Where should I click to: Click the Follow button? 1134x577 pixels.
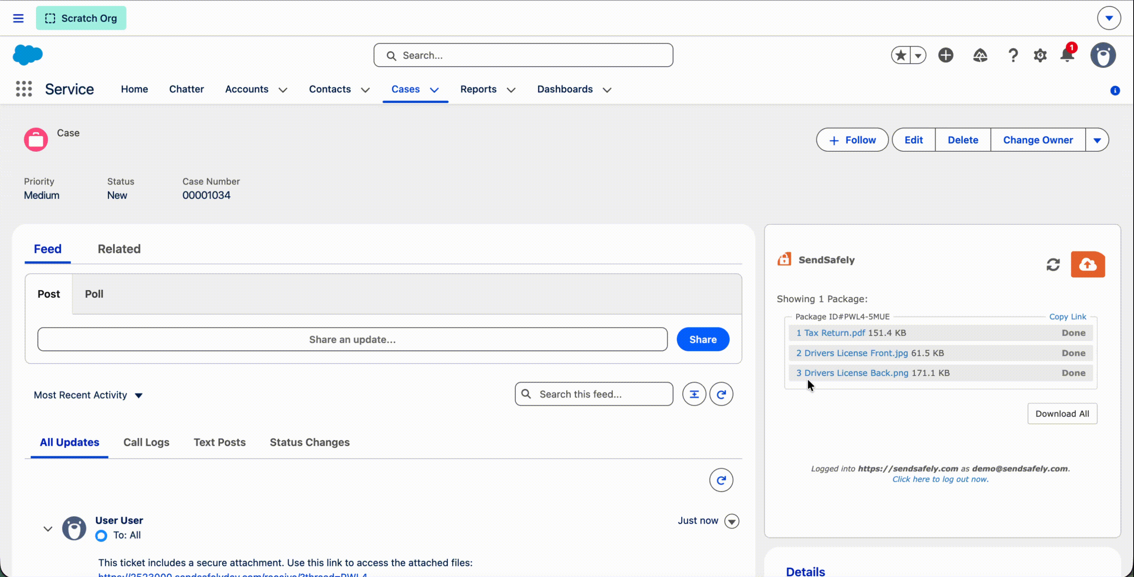pos(852,140)
